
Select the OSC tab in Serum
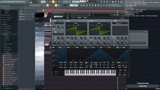click(67, 16)
